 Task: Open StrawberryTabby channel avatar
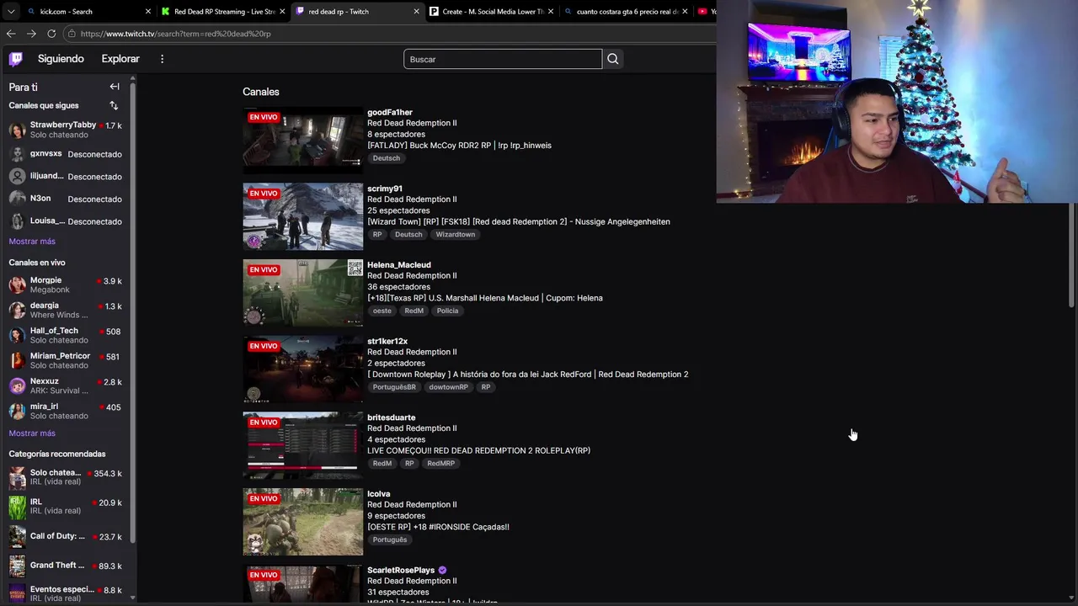click(x=17, y=130)
